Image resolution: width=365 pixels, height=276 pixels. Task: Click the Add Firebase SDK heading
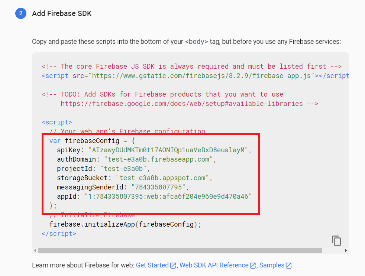pyautogui.click(x=62, y=13)
